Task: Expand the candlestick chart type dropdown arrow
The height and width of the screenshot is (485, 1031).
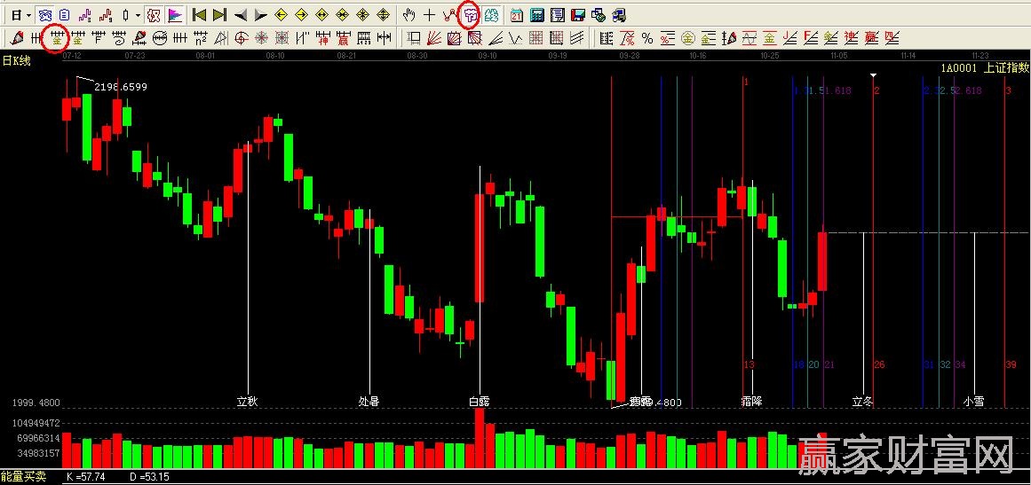Action: click(137, 15)
